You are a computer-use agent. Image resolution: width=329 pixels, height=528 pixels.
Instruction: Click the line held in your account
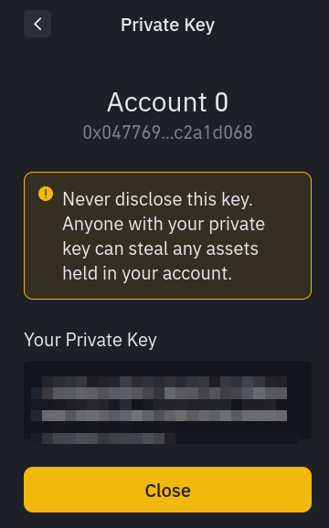pyautogui.click(x=147, y=273)
